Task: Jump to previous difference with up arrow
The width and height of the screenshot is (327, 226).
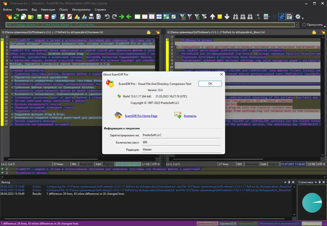Action: (212, 17)
